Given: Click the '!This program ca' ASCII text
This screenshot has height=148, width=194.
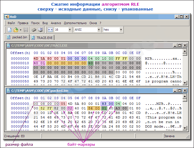Looking at the screenshot, I should (x=163, y=118).
